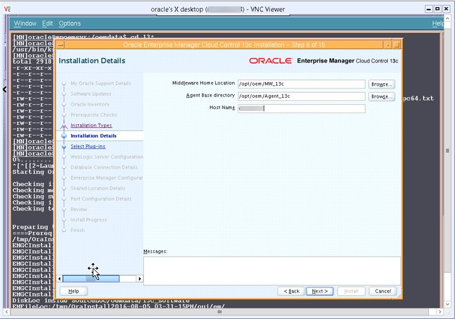Click the Prerequisite Checks step
This screenshot has height=319, width=456.
point(93,115)
